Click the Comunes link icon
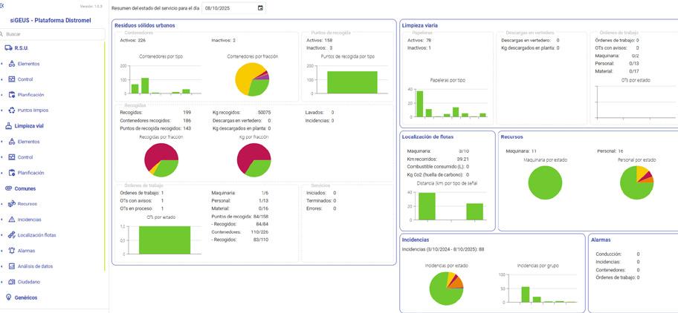Image resolution: width=678 pixels, height=313 pixels. [8, 189]
